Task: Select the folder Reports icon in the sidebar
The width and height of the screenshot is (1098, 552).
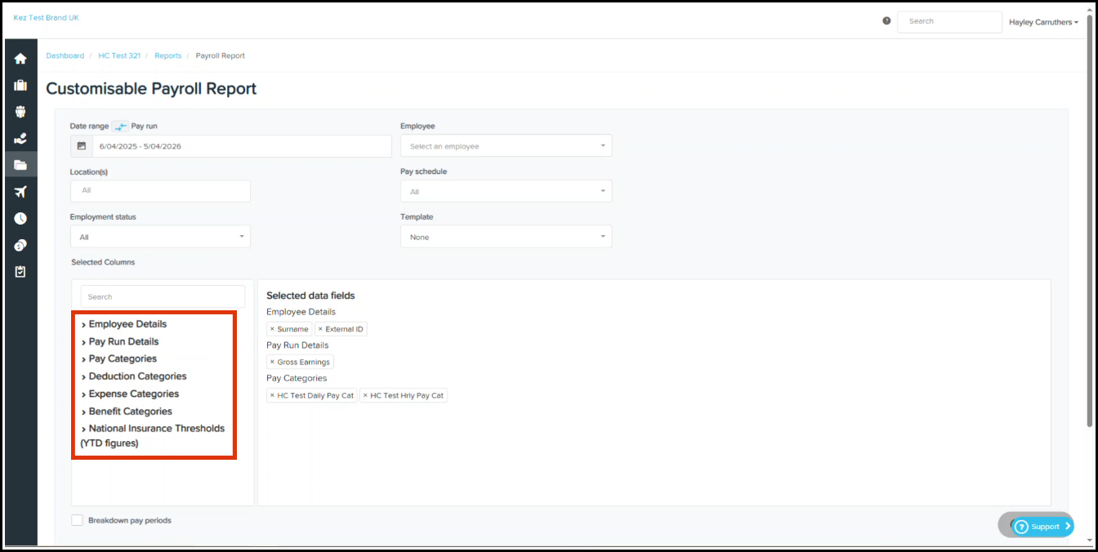Action: click(20, 164)
